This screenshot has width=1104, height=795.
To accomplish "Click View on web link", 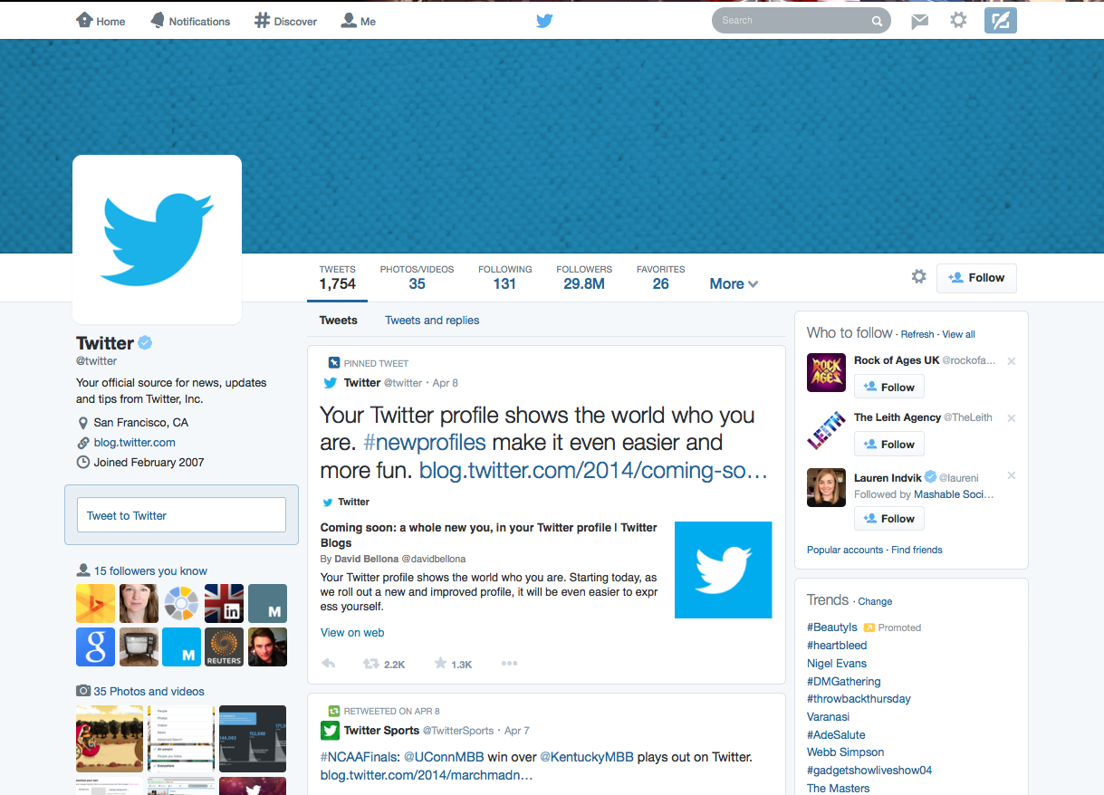I will [352, 633].
